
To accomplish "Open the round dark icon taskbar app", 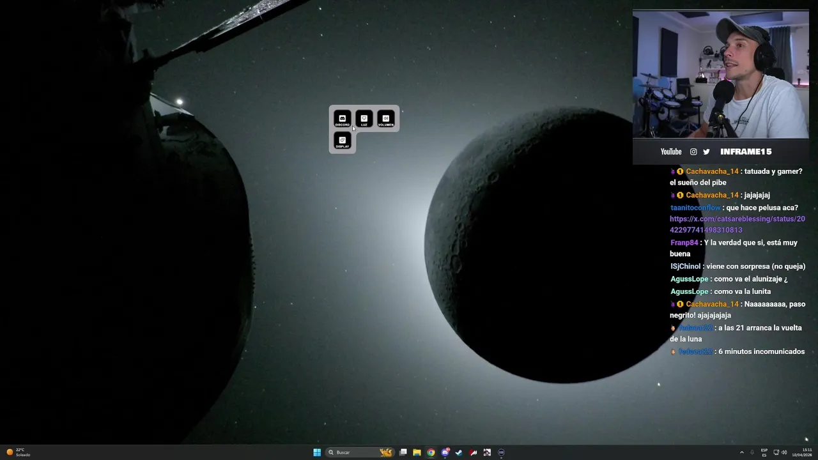I will [501, 452].
